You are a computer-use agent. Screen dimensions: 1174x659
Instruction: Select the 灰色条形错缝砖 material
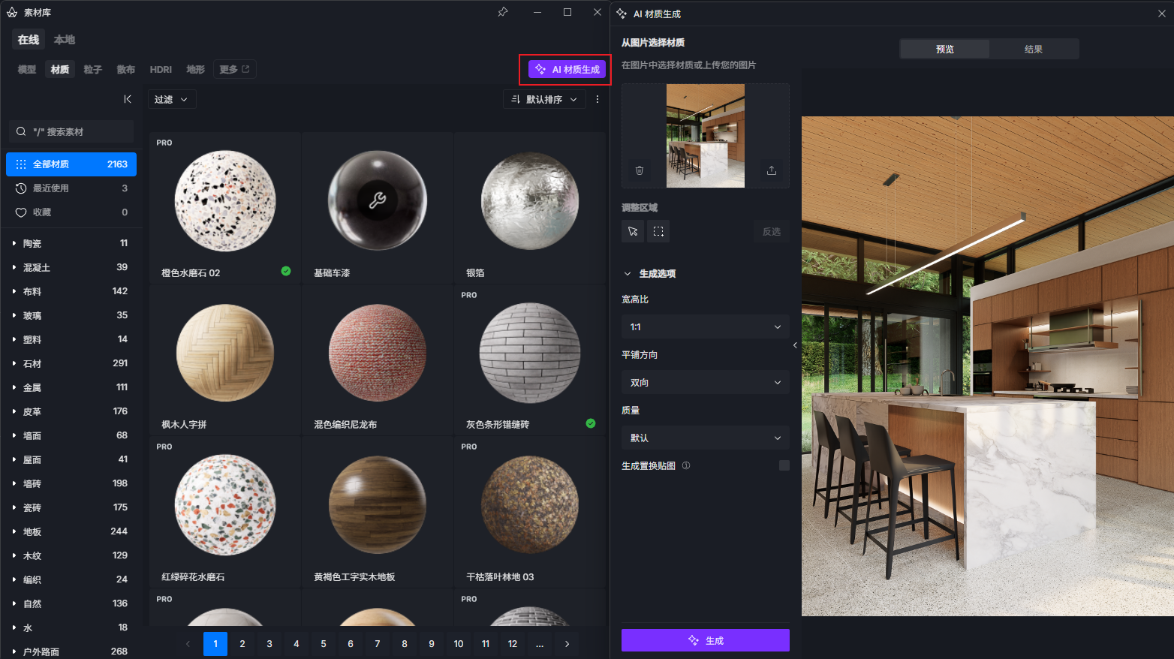(530, 353)
